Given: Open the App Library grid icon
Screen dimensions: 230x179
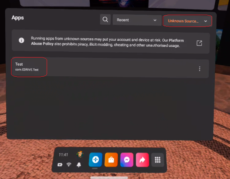Looking at the screenshot, I should tap(158, 160).
